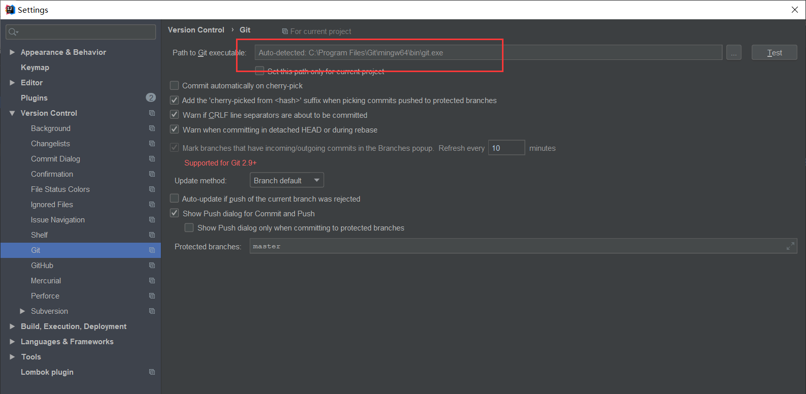Toggle 'cherry-picked from <hash>' suffix checkbox
This screenshot has height=394, width=806.
coord(174,100)
